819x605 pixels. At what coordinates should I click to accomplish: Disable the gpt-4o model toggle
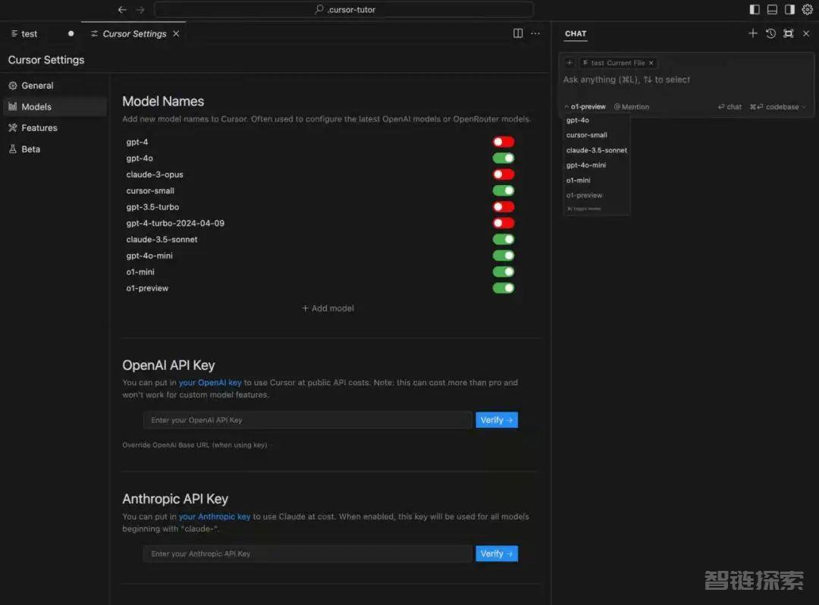(x=504, y=158)
